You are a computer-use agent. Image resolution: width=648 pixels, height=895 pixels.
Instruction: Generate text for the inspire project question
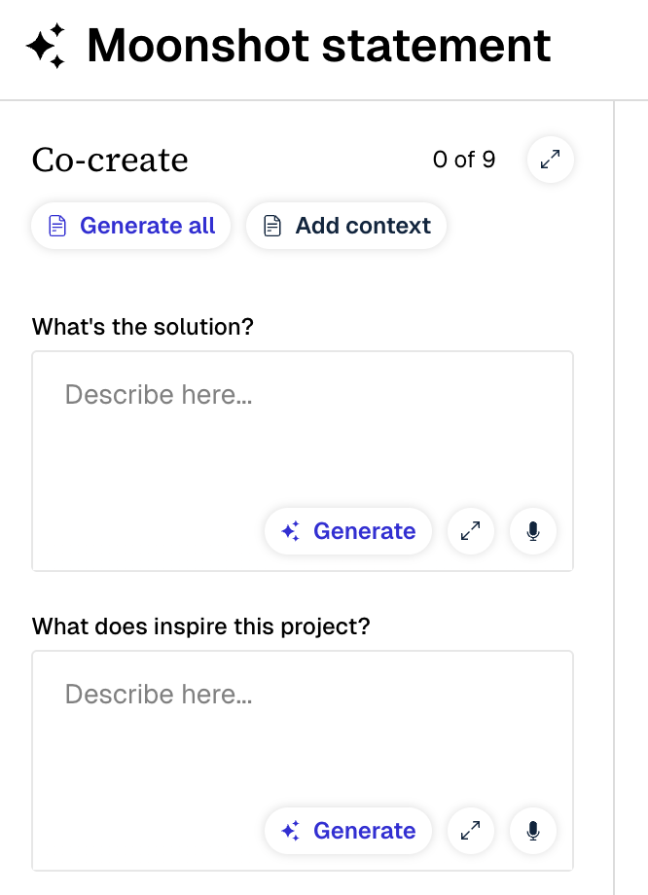pyautogui.click(x=348, y=831)
